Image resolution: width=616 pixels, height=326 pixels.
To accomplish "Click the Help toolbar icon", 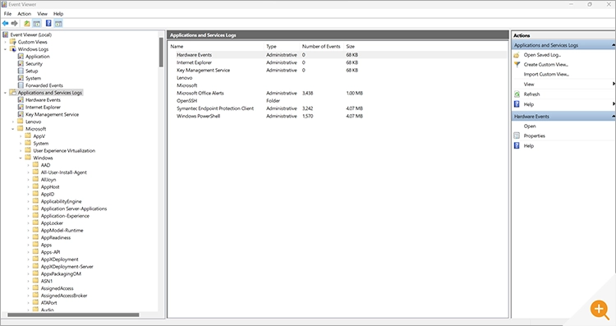I will [x=48, y=24].
